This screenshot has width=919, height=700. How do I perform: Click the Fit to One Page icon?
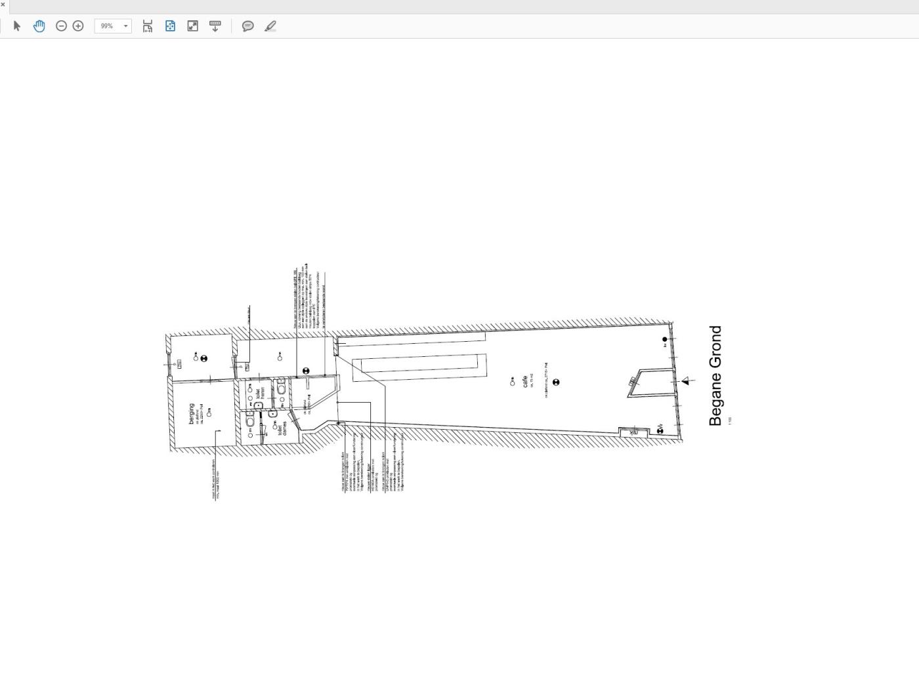point(170,26)
